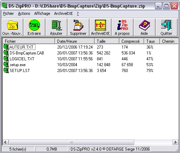Click the date 10/03/2004
This screenshot has height=153, width=180.
click(x=67, y=65)
